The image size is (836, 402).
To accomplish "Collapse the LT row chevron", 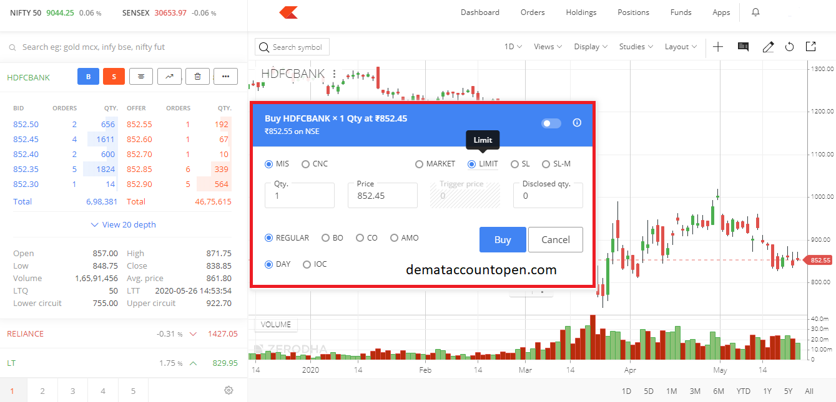I will point(193,363).
